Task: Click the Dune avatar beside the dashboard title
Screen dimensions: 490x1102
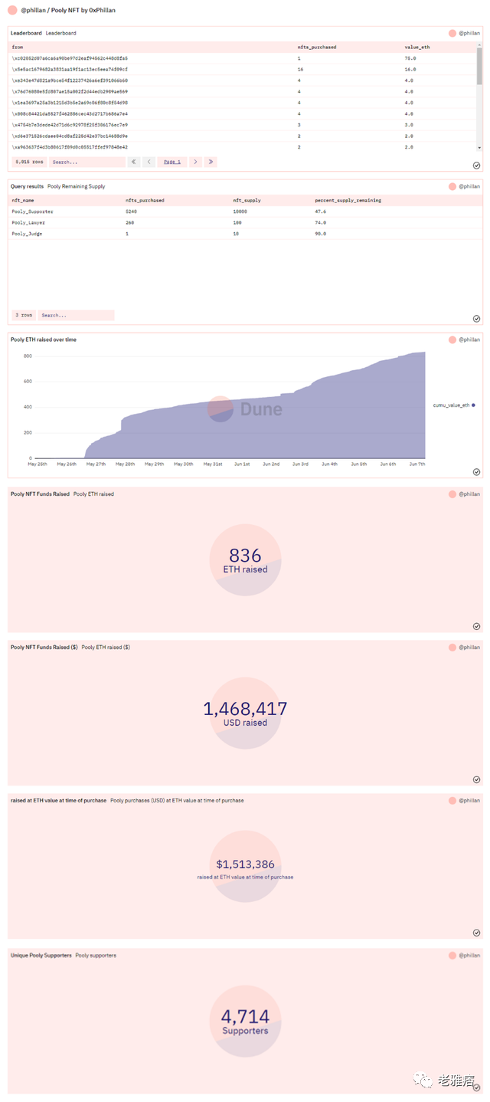Action: click(12, 10)
